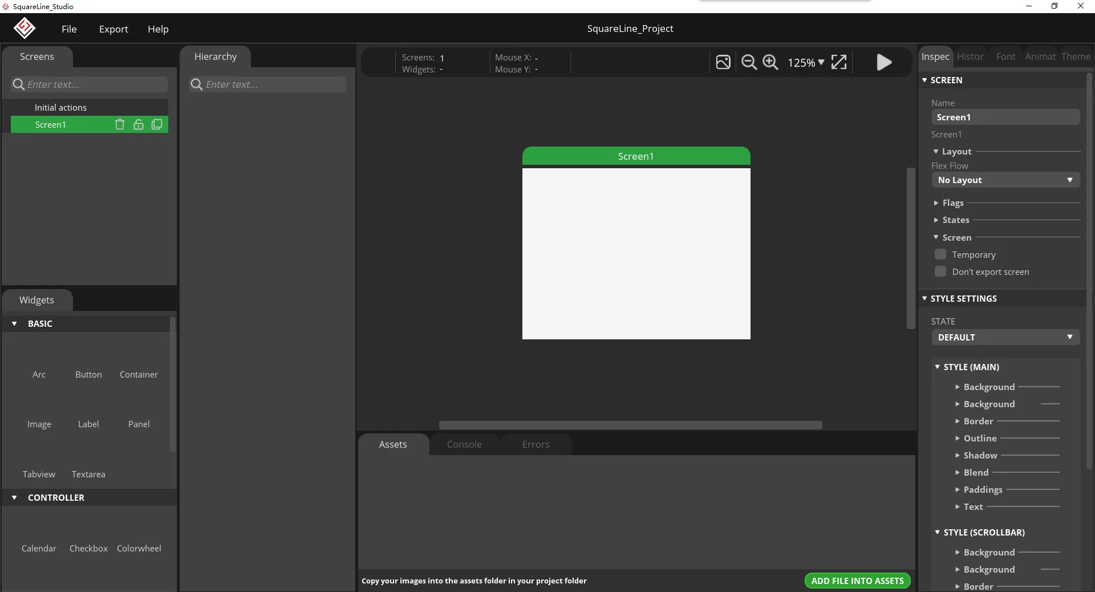This screenshot has height=592, width=1095.
Task: Collapse the Layout group
Action: (936, 152)
